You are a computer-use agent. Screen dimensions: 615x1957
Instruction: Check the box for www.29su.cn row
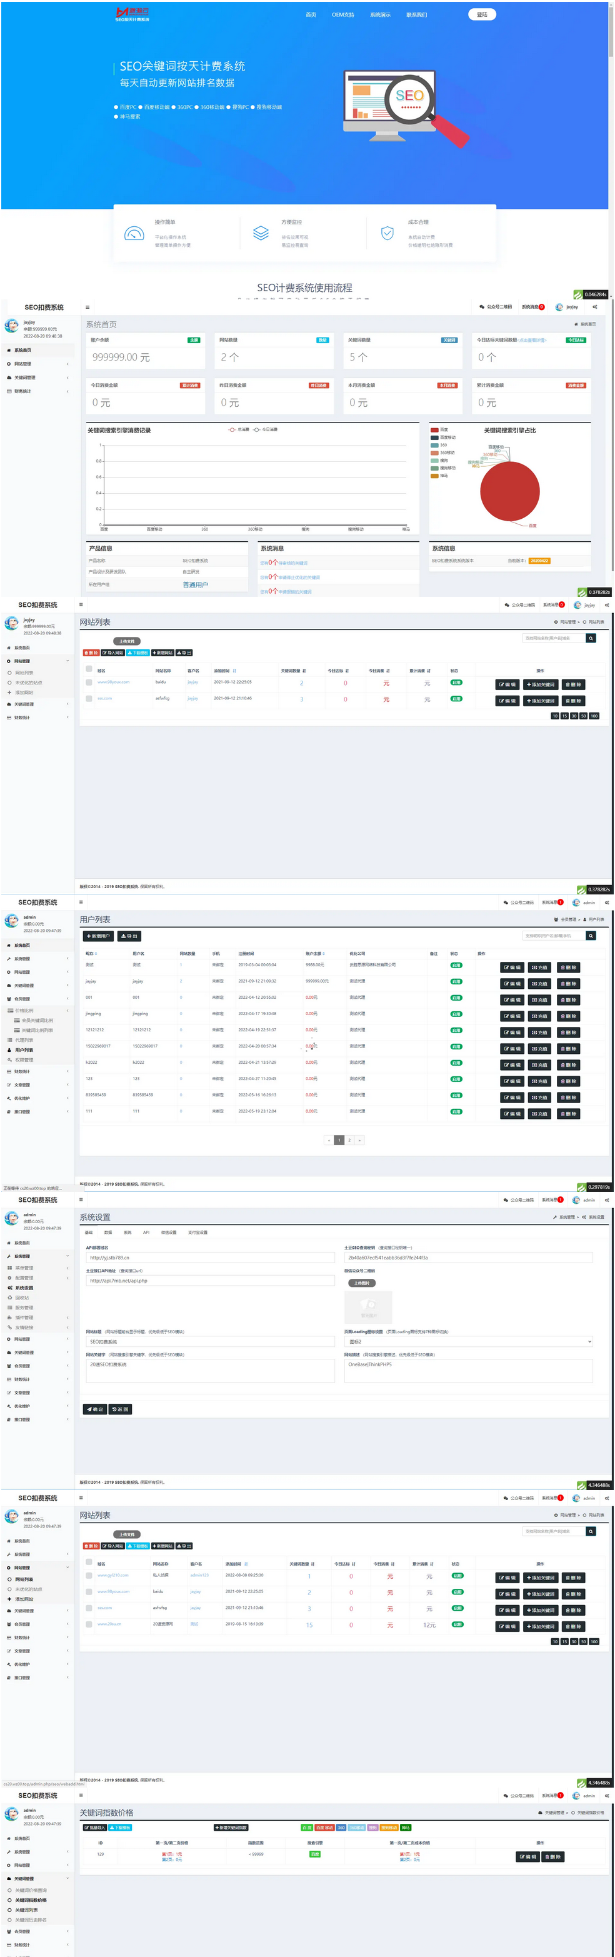(x=89, y=1624)
